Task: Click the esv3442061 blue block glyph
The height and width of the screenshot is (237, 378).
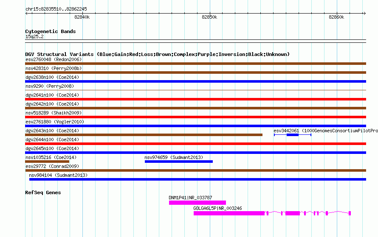Action: click(x=293, y=135)
